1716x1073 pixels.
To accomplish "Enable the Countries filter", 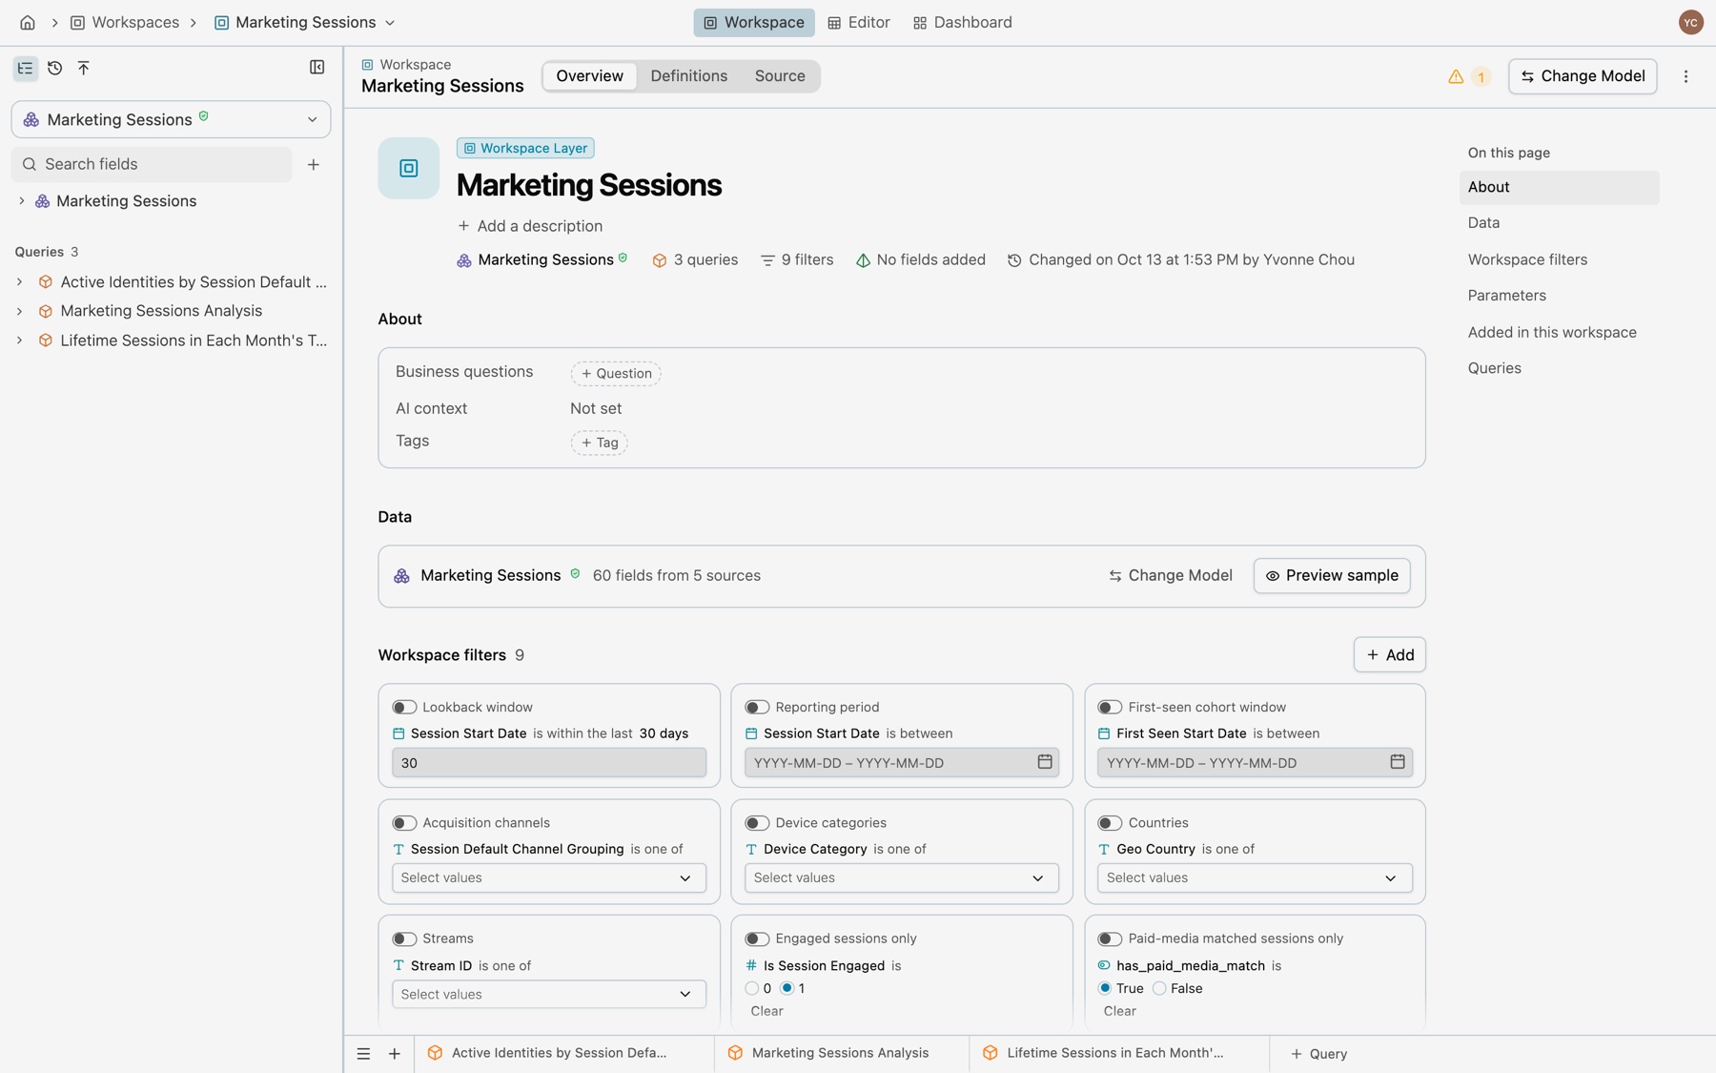I will point(1110,823).
